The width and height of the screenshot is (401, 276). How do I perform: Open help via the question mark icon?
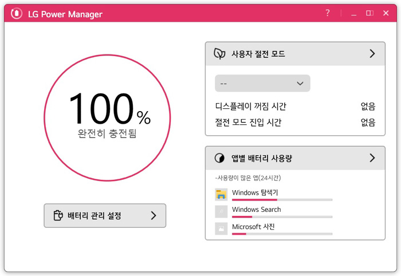pos(327,13)
